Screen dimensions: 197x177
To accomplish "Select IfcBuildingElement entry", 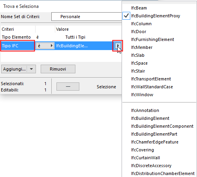I will tap(159, 118).
